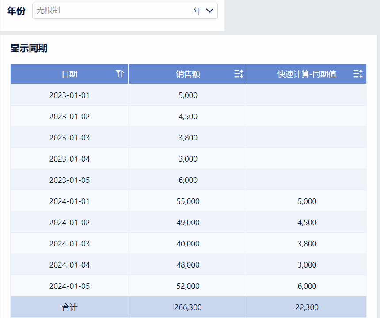This screenshot has width=380, height=318.
Task: Click sales value 6,000 in 2023-01-05 row
Action: 188,180
